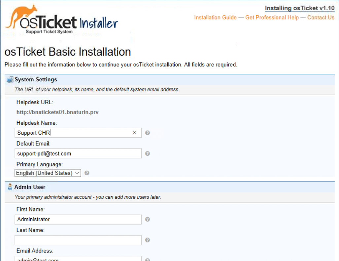Click the 'Last Name:' label

[x=30, y=230]
